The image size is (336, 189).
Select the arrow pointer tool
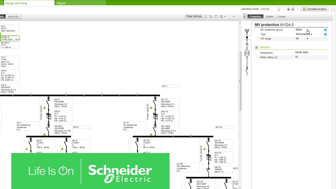pyautogui.click(x=211, y=17)
